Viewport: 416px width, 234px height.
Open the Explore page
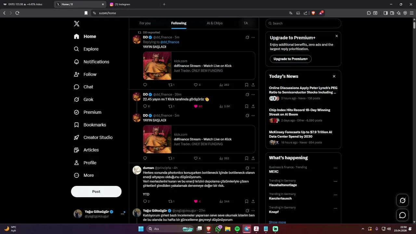[86, 49]
